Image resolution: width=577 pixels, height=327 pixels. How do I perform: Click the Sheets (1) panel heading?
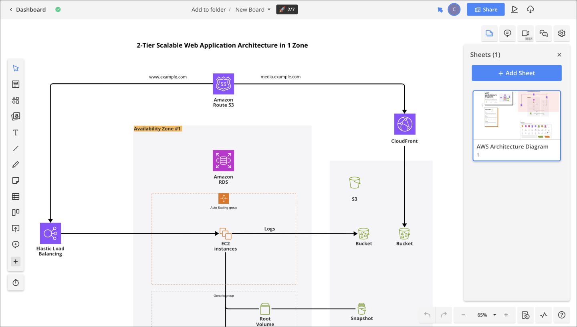click(x=485, y=55)
